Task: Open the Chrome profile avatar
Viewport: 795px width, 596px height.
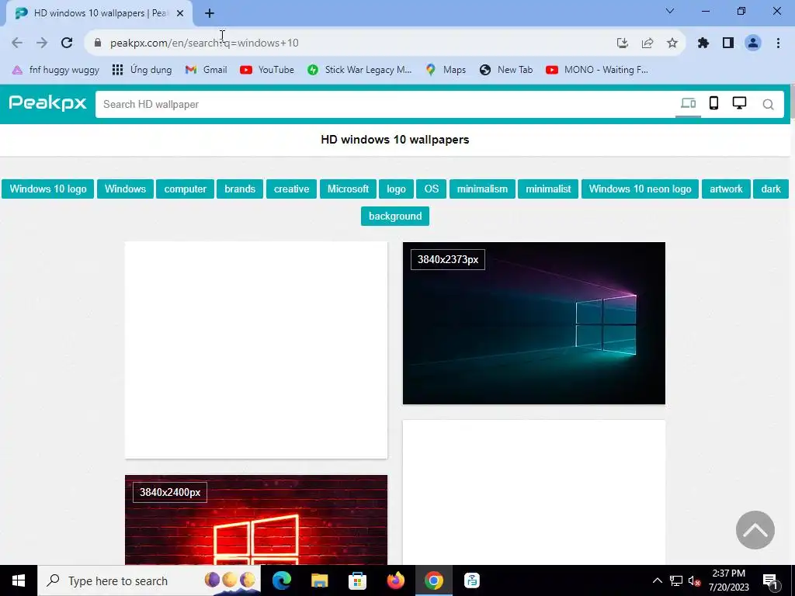Action: coord(753,43)
